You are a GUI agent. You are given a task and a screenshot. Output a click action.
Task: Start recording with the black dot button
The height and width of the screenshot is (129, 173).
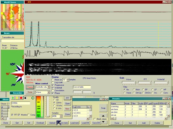(x=25, y=98)
